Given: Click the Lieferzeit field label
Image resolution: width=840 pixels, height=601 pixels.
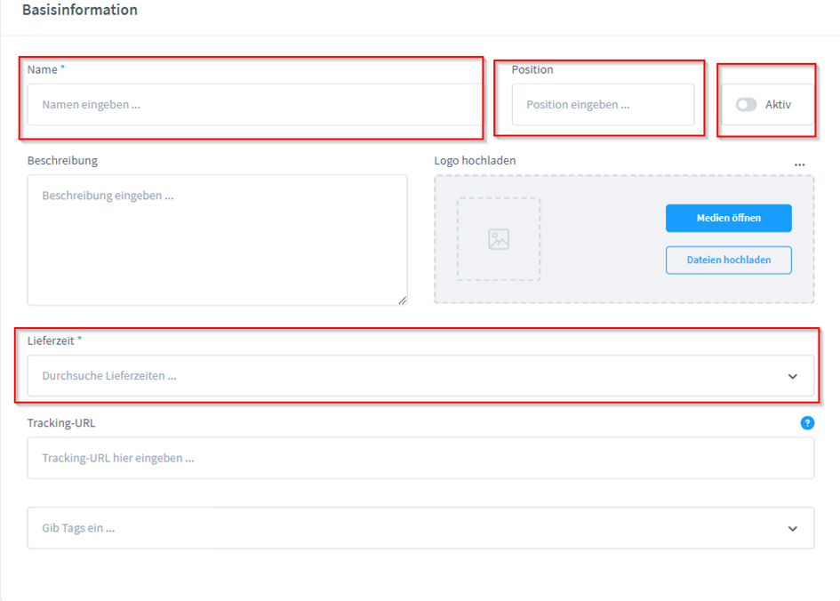Looking at the screenshot, I should pyautogui.click(x=52, y=341).
